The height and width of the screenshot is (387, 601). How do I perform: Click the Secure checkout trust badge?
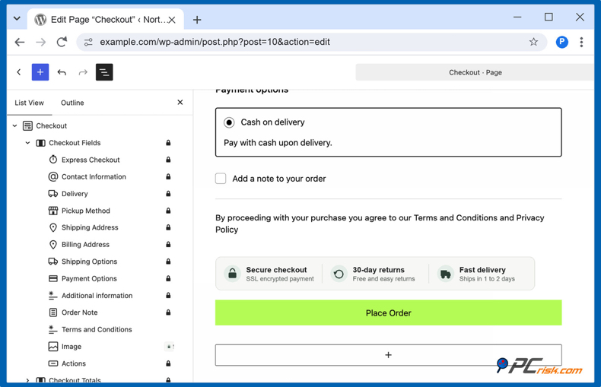269,274
